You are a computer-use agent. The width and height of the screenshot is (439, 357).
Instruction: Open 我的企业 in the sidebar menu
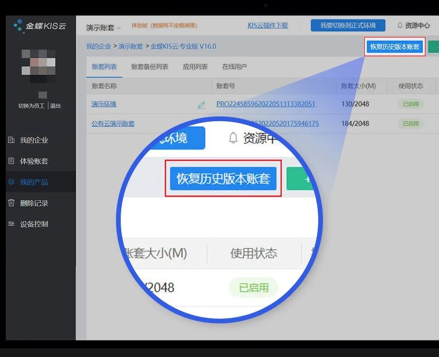coord(34,140)
